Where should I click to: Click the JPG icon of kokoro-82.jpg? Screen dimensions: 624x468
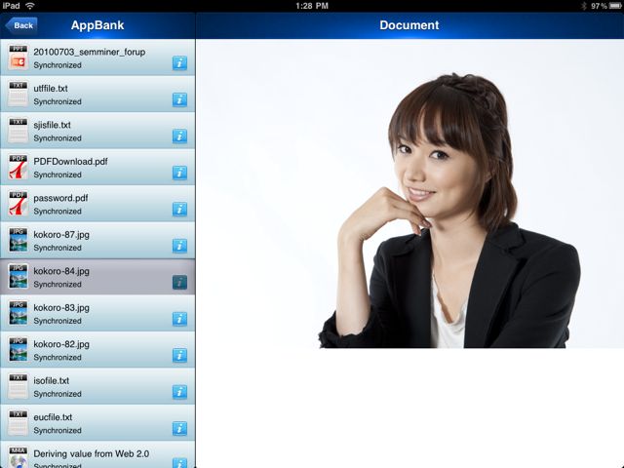click(x=18, y=350)
